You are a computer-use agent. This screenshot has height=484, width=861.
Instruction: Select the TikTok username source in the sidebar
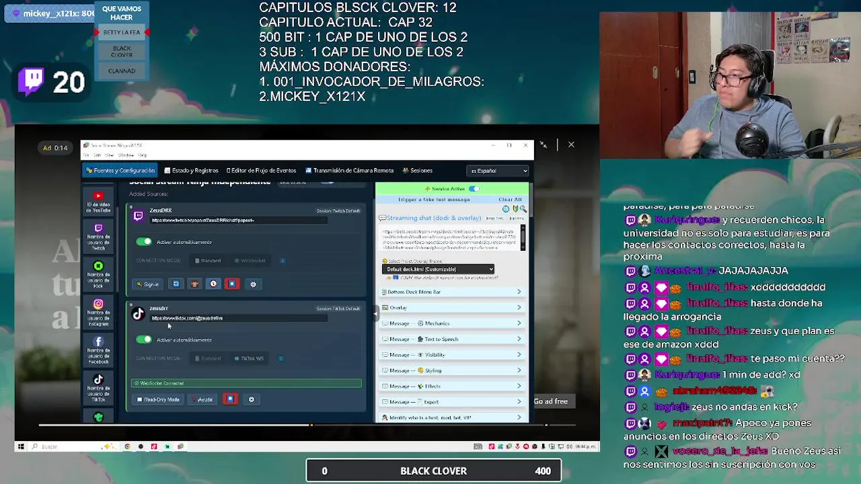pyautogui.click(x=98, y=389)
